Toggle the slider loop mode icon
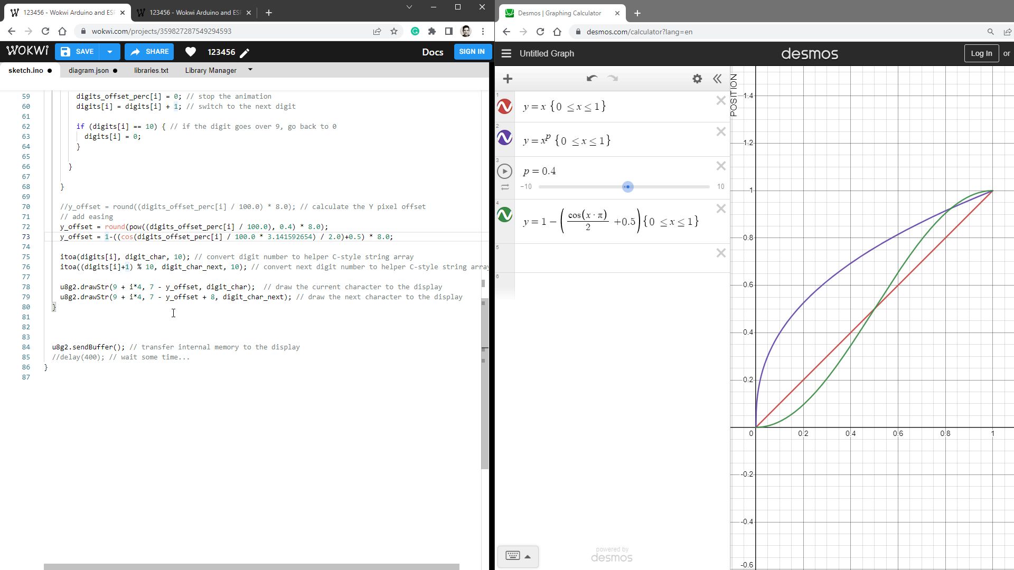 click(x=505, y=186)
